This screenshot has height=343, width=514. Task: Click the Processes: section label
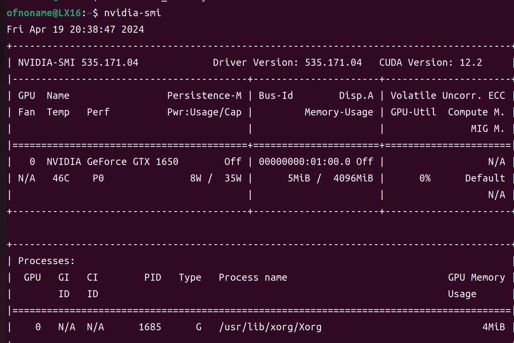46,261
